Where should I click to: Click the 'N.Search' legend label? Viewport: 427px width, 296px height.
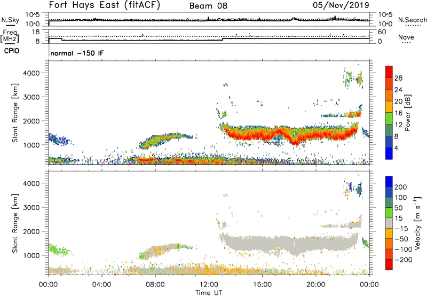(412, 20)
